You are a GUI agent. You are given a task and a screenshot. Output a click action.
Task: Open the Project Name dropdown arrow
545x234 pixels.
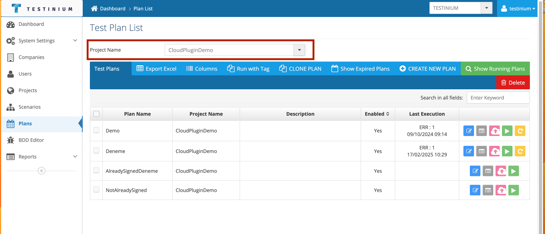point(299,50)
